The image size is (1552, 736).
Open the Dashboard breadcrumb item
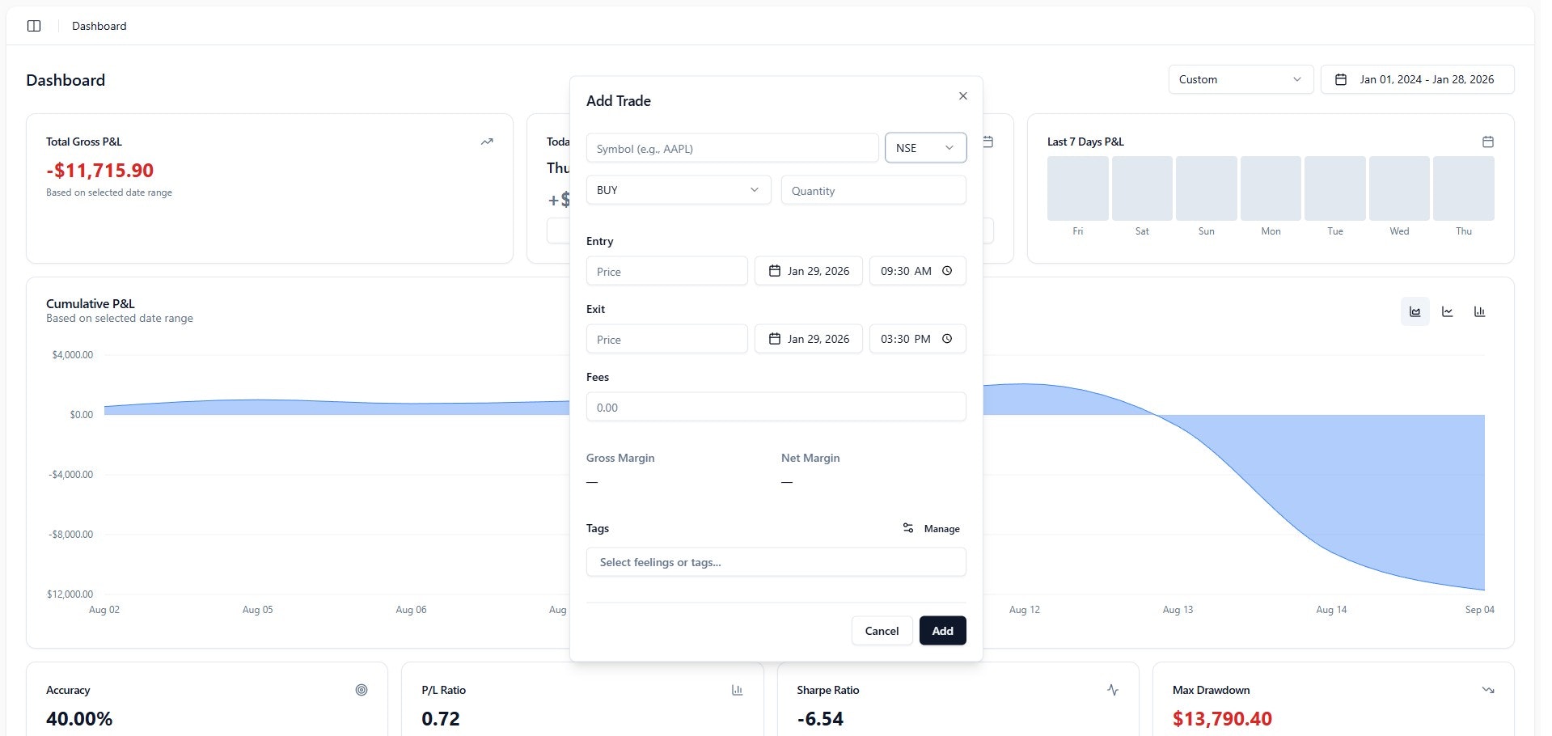click(99, 25)
